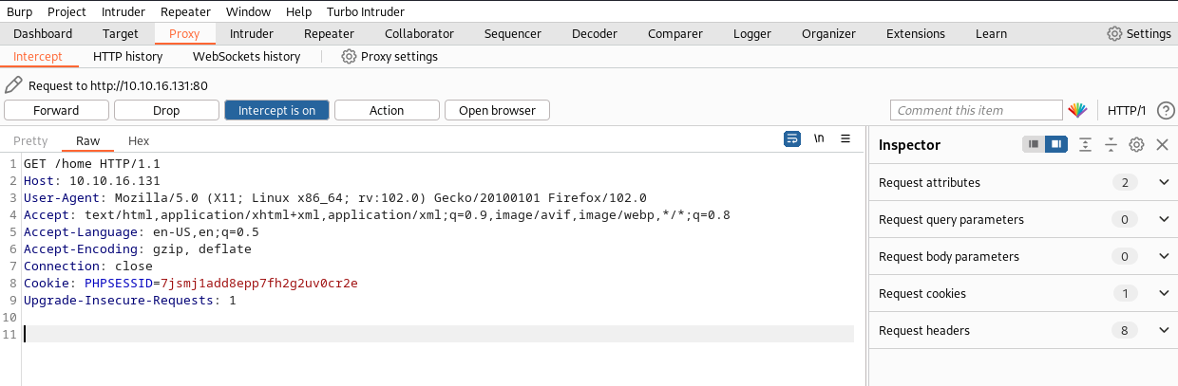Image resolution: width=1178 pixels, height=386 pixels.
Task: Expand Request headers section
Action: point(1165,330)
